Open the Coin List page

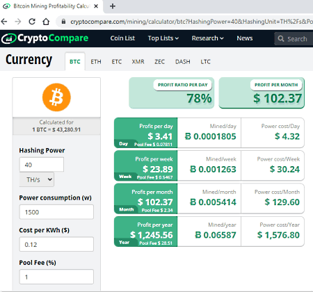click(x=122, y=38)
